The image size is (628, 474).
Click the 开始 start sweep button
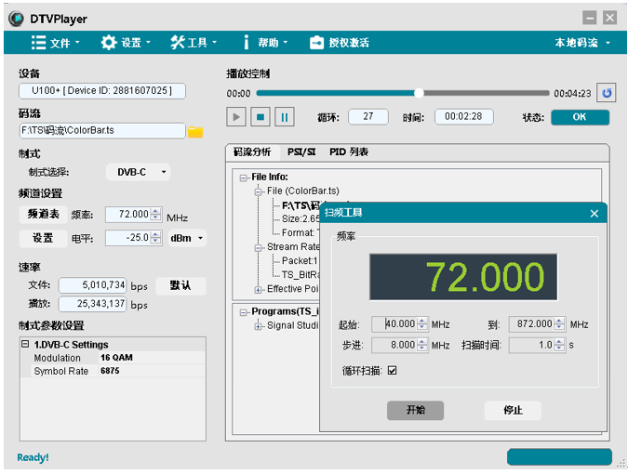[415, 411]
